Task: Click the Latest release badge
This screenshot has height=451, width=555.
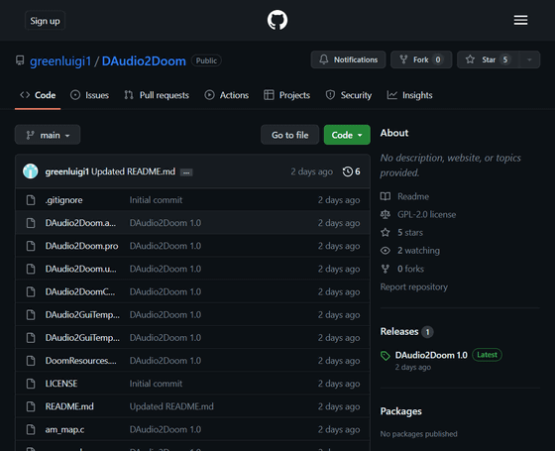Action: coord(487,355)
